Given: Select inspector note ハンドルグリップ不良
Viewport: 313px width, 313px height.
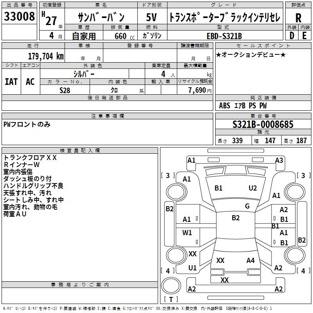Looking at the screenshot, I should tap(33, 185).
